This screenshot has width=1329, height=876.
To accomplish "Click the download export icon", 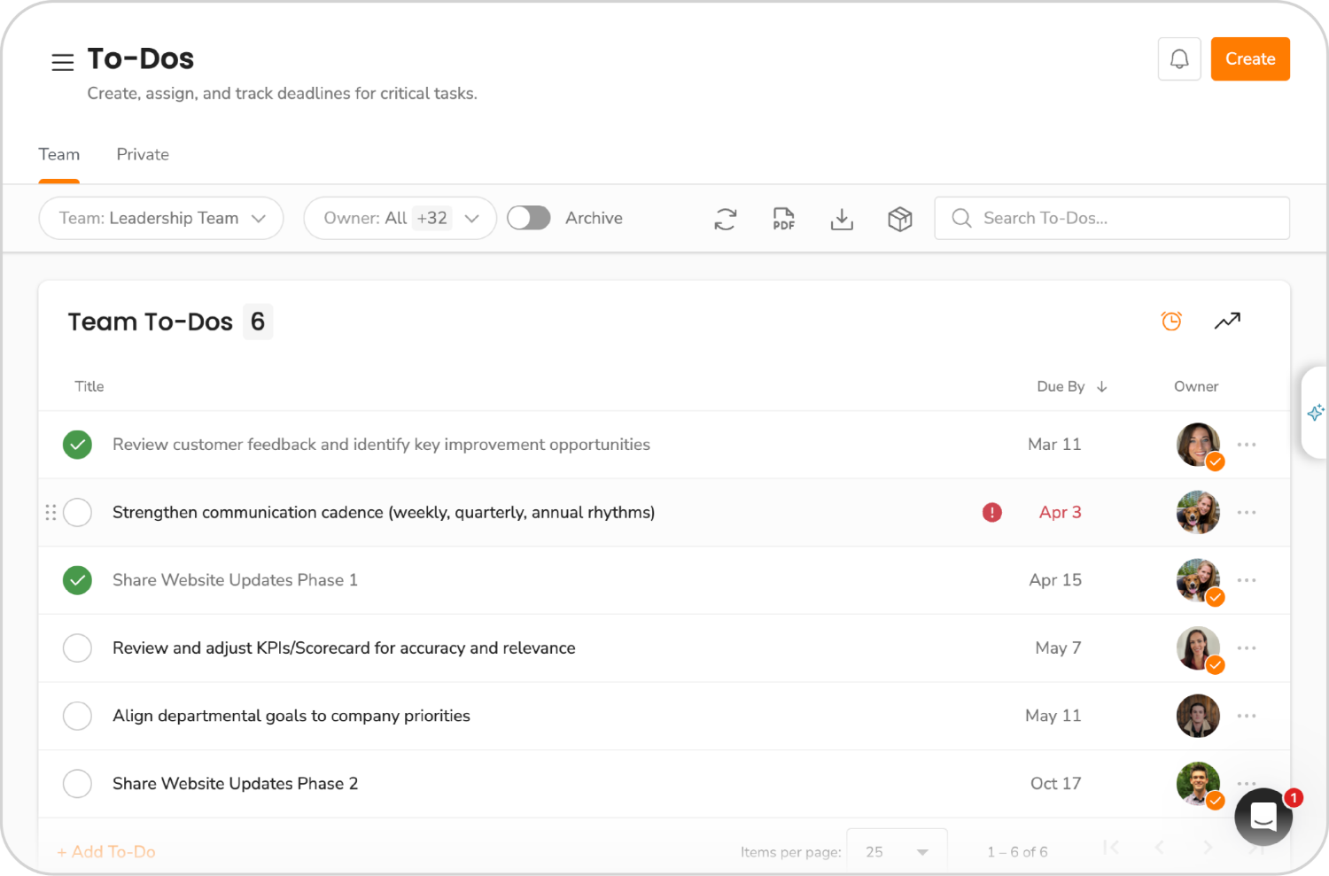I will click(842, 218).
